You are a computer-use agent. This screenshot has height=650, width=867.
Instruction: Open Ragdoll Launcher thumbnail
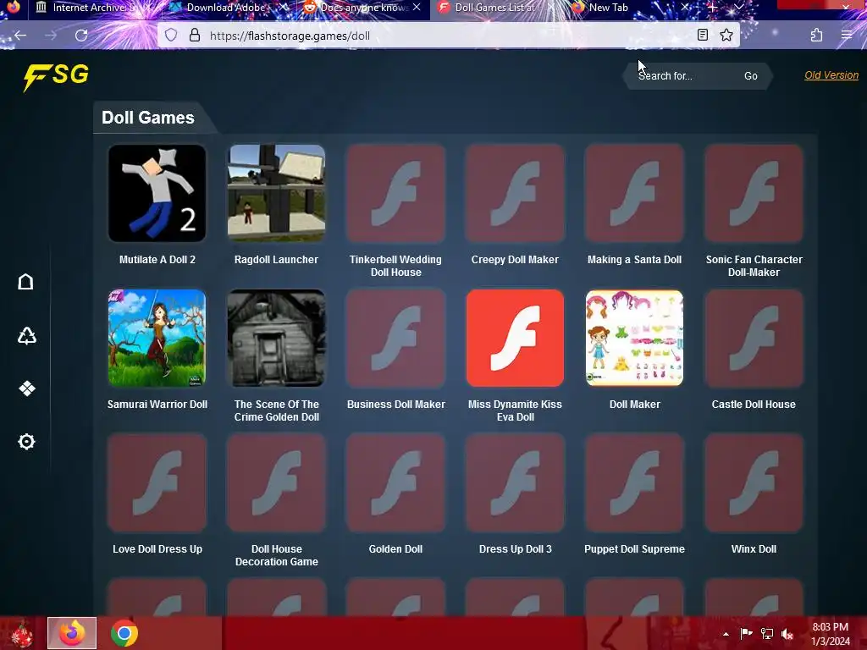[277, 193]
